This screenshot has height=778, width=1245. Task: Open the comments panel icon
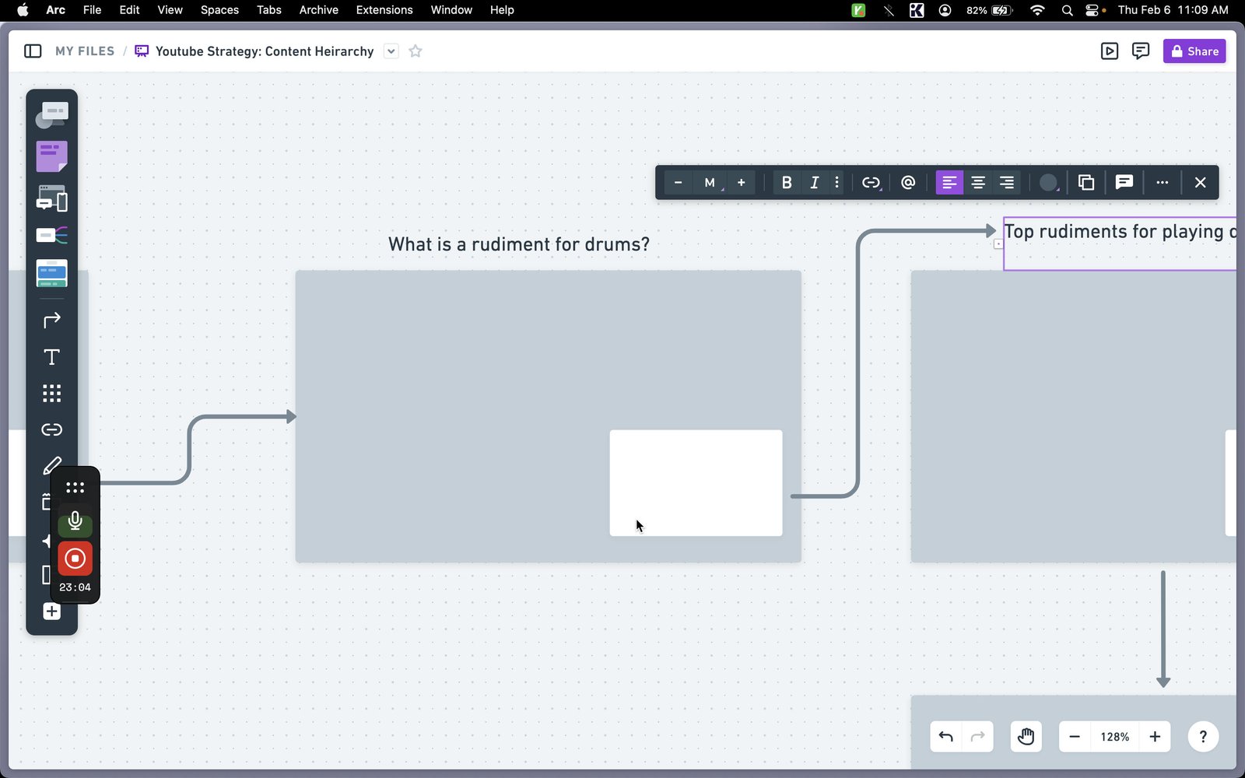(x=1141, y=51)
